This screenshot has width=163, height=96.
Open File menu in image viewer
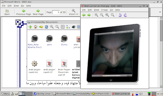(x=84, y=10)
